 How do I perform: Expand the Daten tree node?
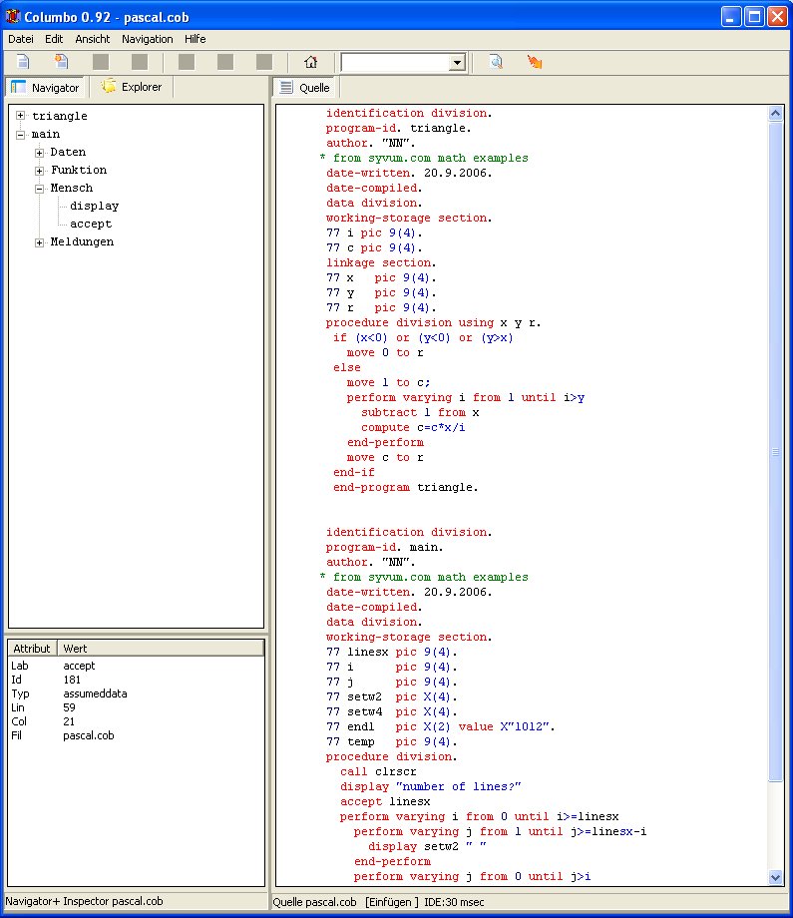tap(40, 152)
